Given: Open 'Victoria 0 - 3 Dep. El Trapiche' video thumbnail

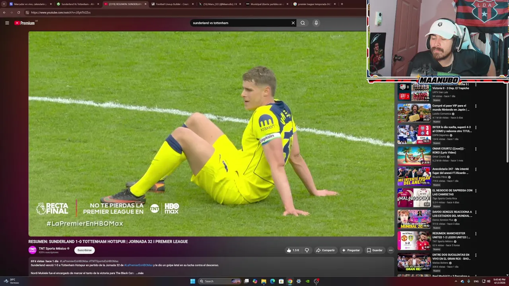Looking at the screenshot, I should (x=414, y=92).
